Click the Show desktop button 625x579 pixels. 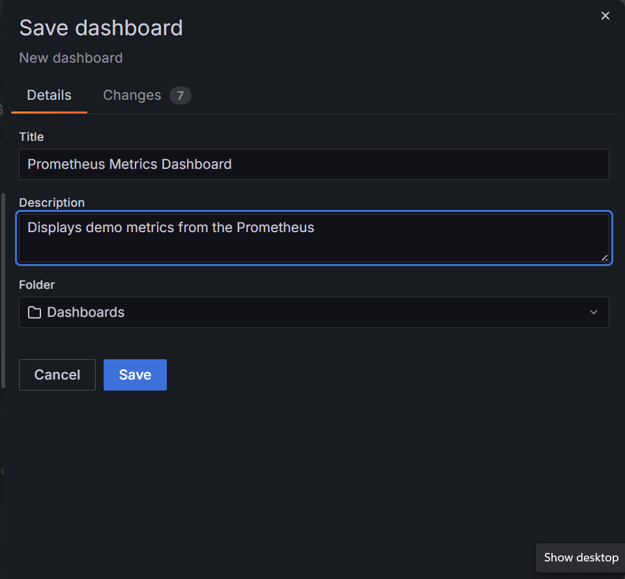coord(581,557)
